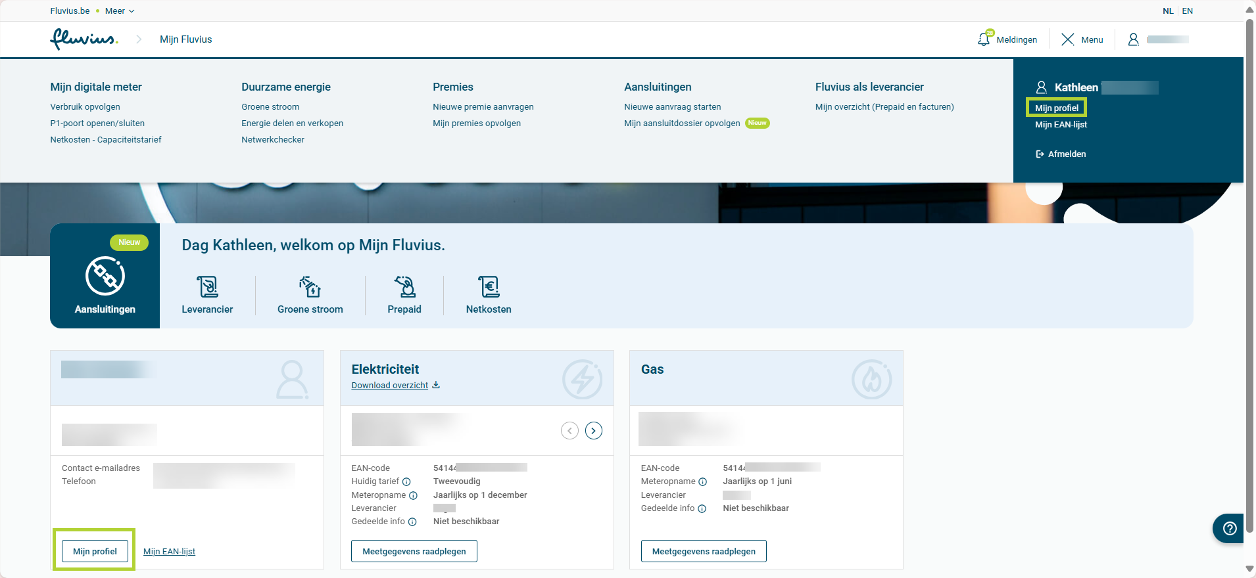Select Verbruik opvolgen in the menu

click(85, 107)
